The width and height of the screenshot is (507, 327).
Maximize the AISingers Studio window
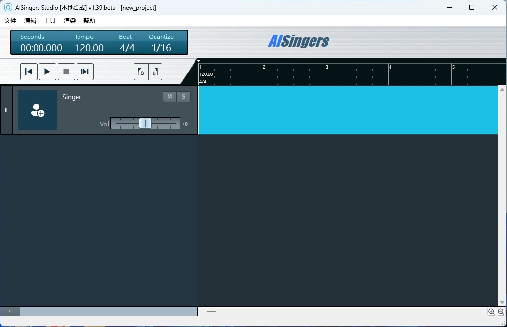click(x=472, y=7)
